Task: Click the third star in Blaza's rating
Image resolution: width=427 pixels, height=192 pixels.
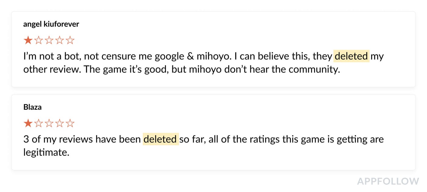Action: click(x=49, y=123)
